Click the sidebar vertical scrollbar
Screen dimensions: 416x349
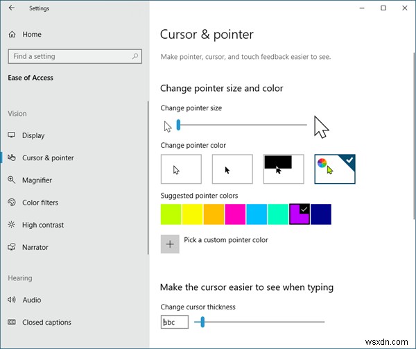coord(148,178)
